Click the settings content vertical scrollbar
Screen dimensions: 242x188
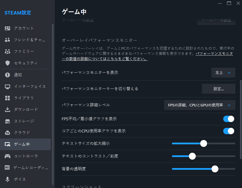(241, 119)
